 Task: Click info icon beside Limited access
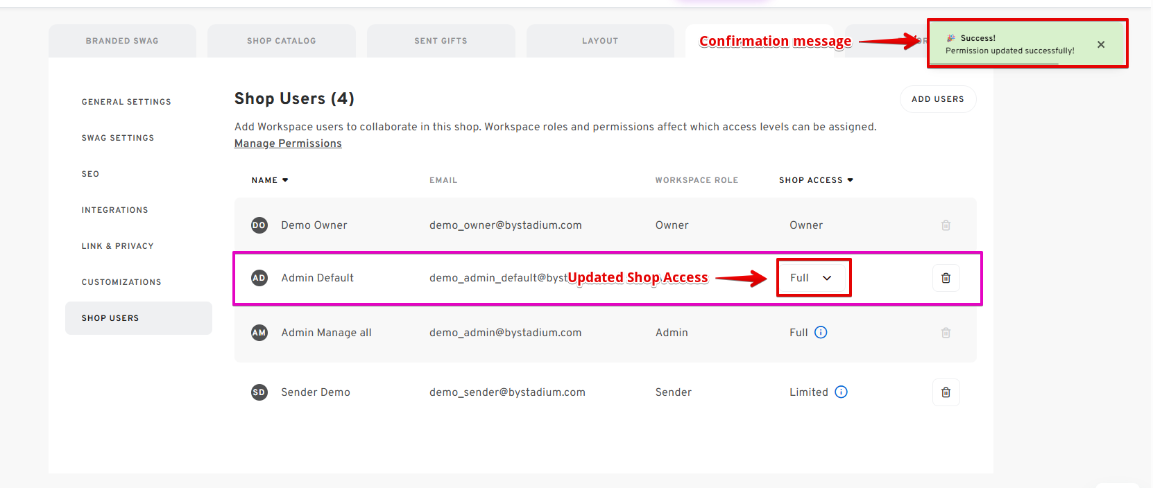(841, 392)
